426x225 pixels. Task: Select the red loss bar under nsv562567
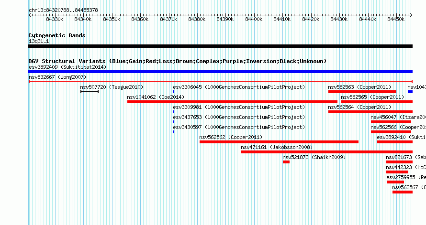pyautogui.click(x=403, y=192)
